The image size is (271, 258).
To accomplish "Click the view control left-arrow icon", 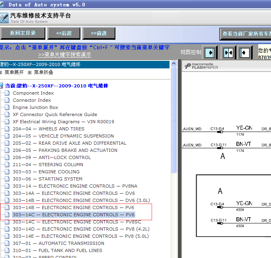I will tap(245, 52).
